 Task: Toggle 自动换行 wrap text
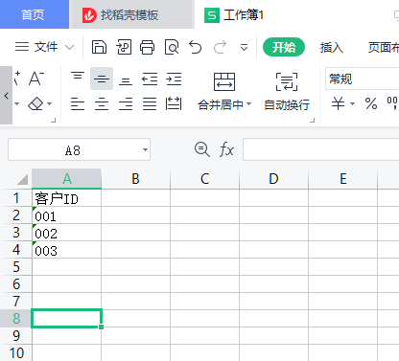point(287,92)
